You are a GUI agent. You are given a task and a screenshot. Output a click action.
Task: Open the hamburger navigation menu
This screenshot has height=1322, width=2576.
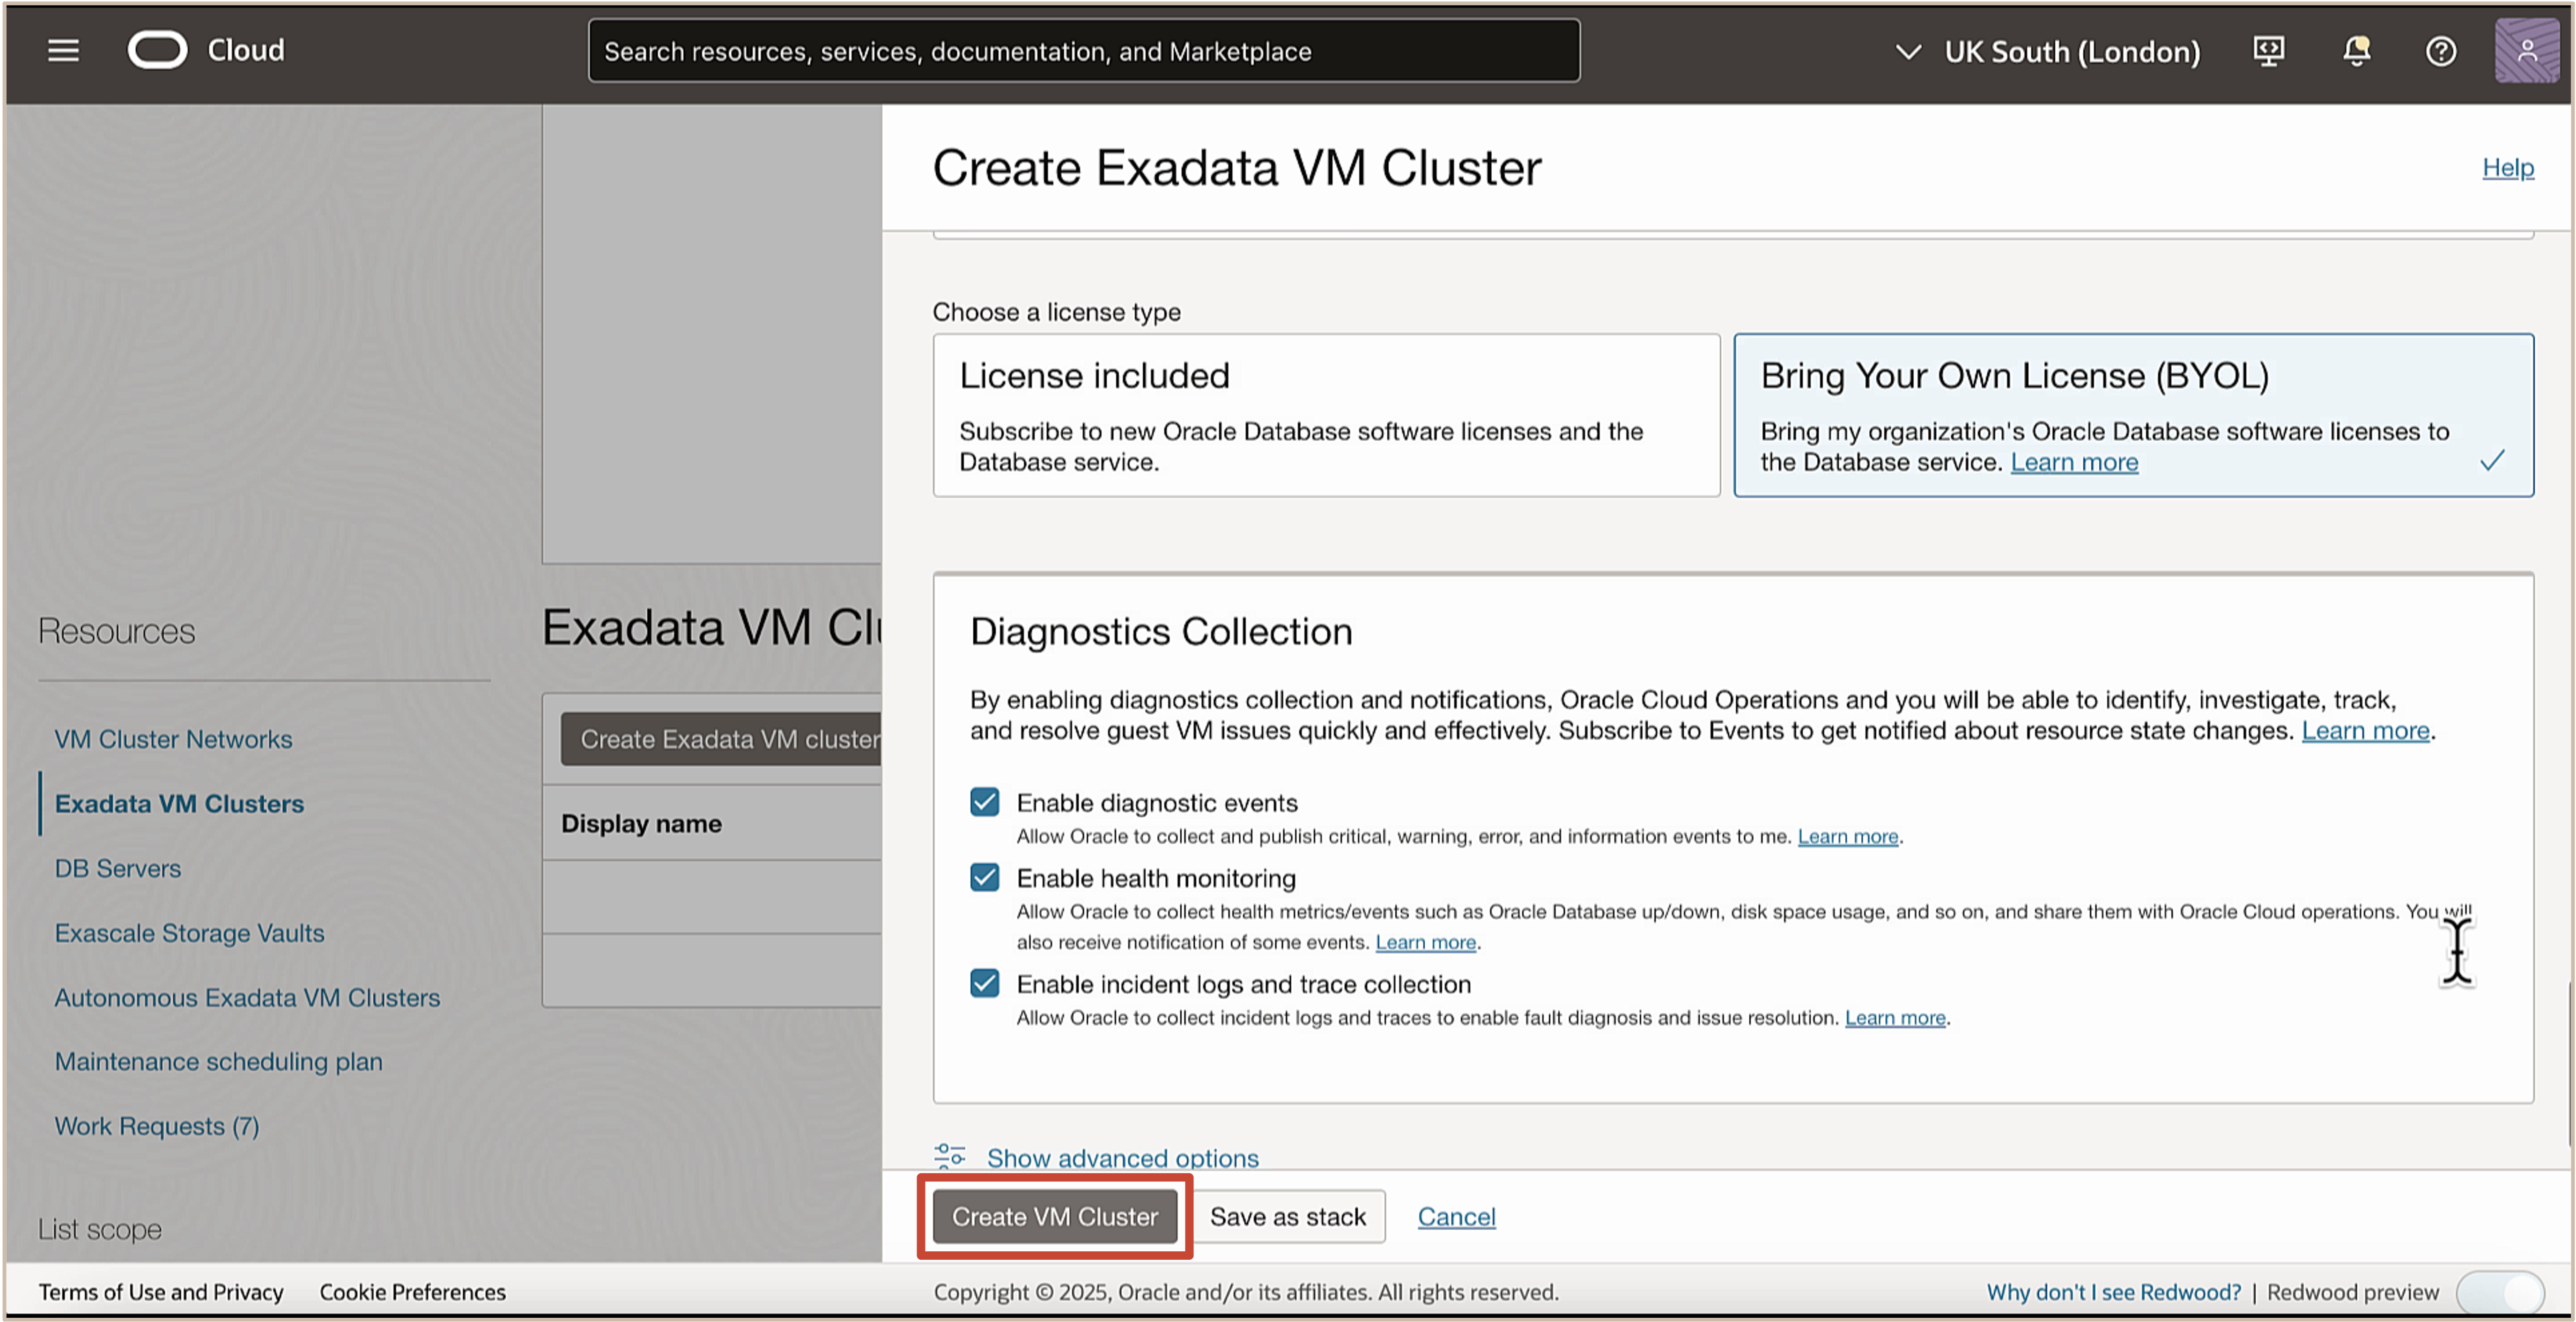pos(63,50)
